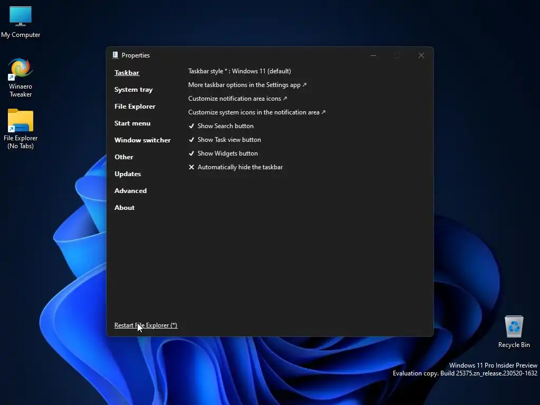
Task: Click Restart File Explorer link
Action: click(x=146, y=325)
